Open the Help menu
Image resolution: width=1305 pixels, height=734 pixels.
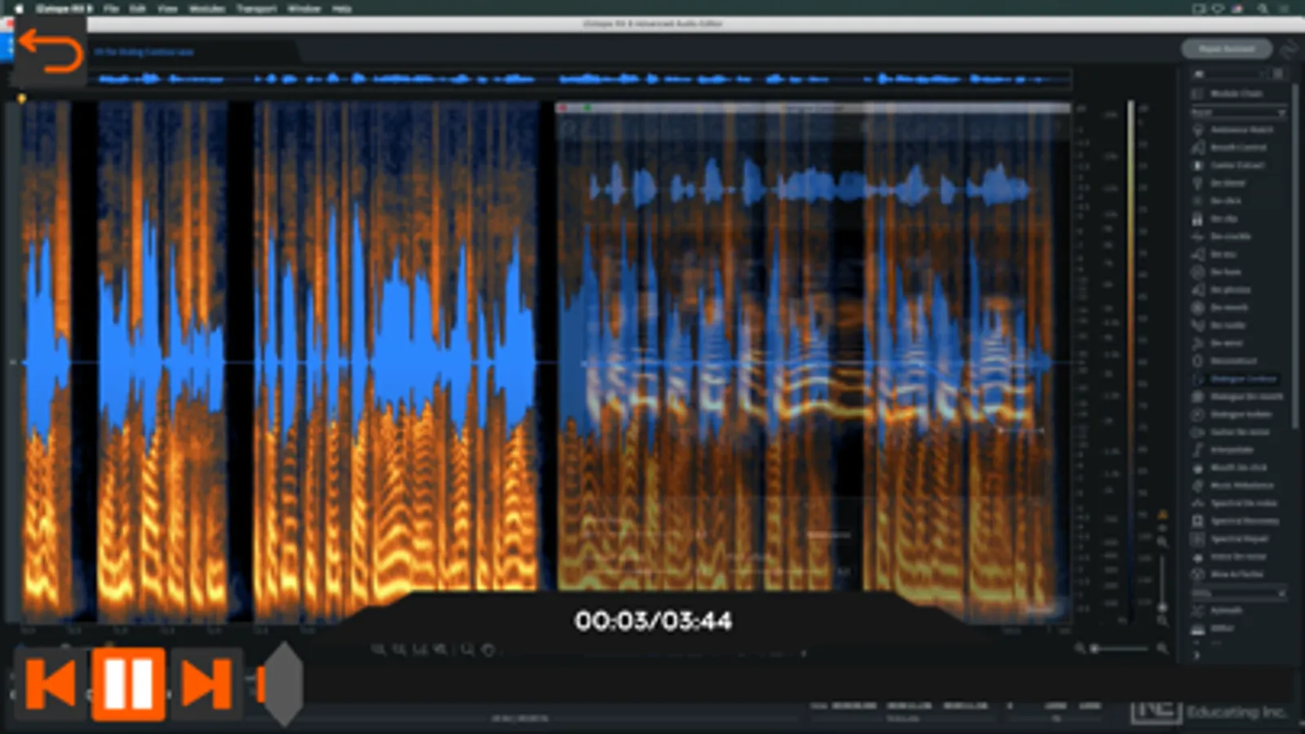tap(341, 8)
